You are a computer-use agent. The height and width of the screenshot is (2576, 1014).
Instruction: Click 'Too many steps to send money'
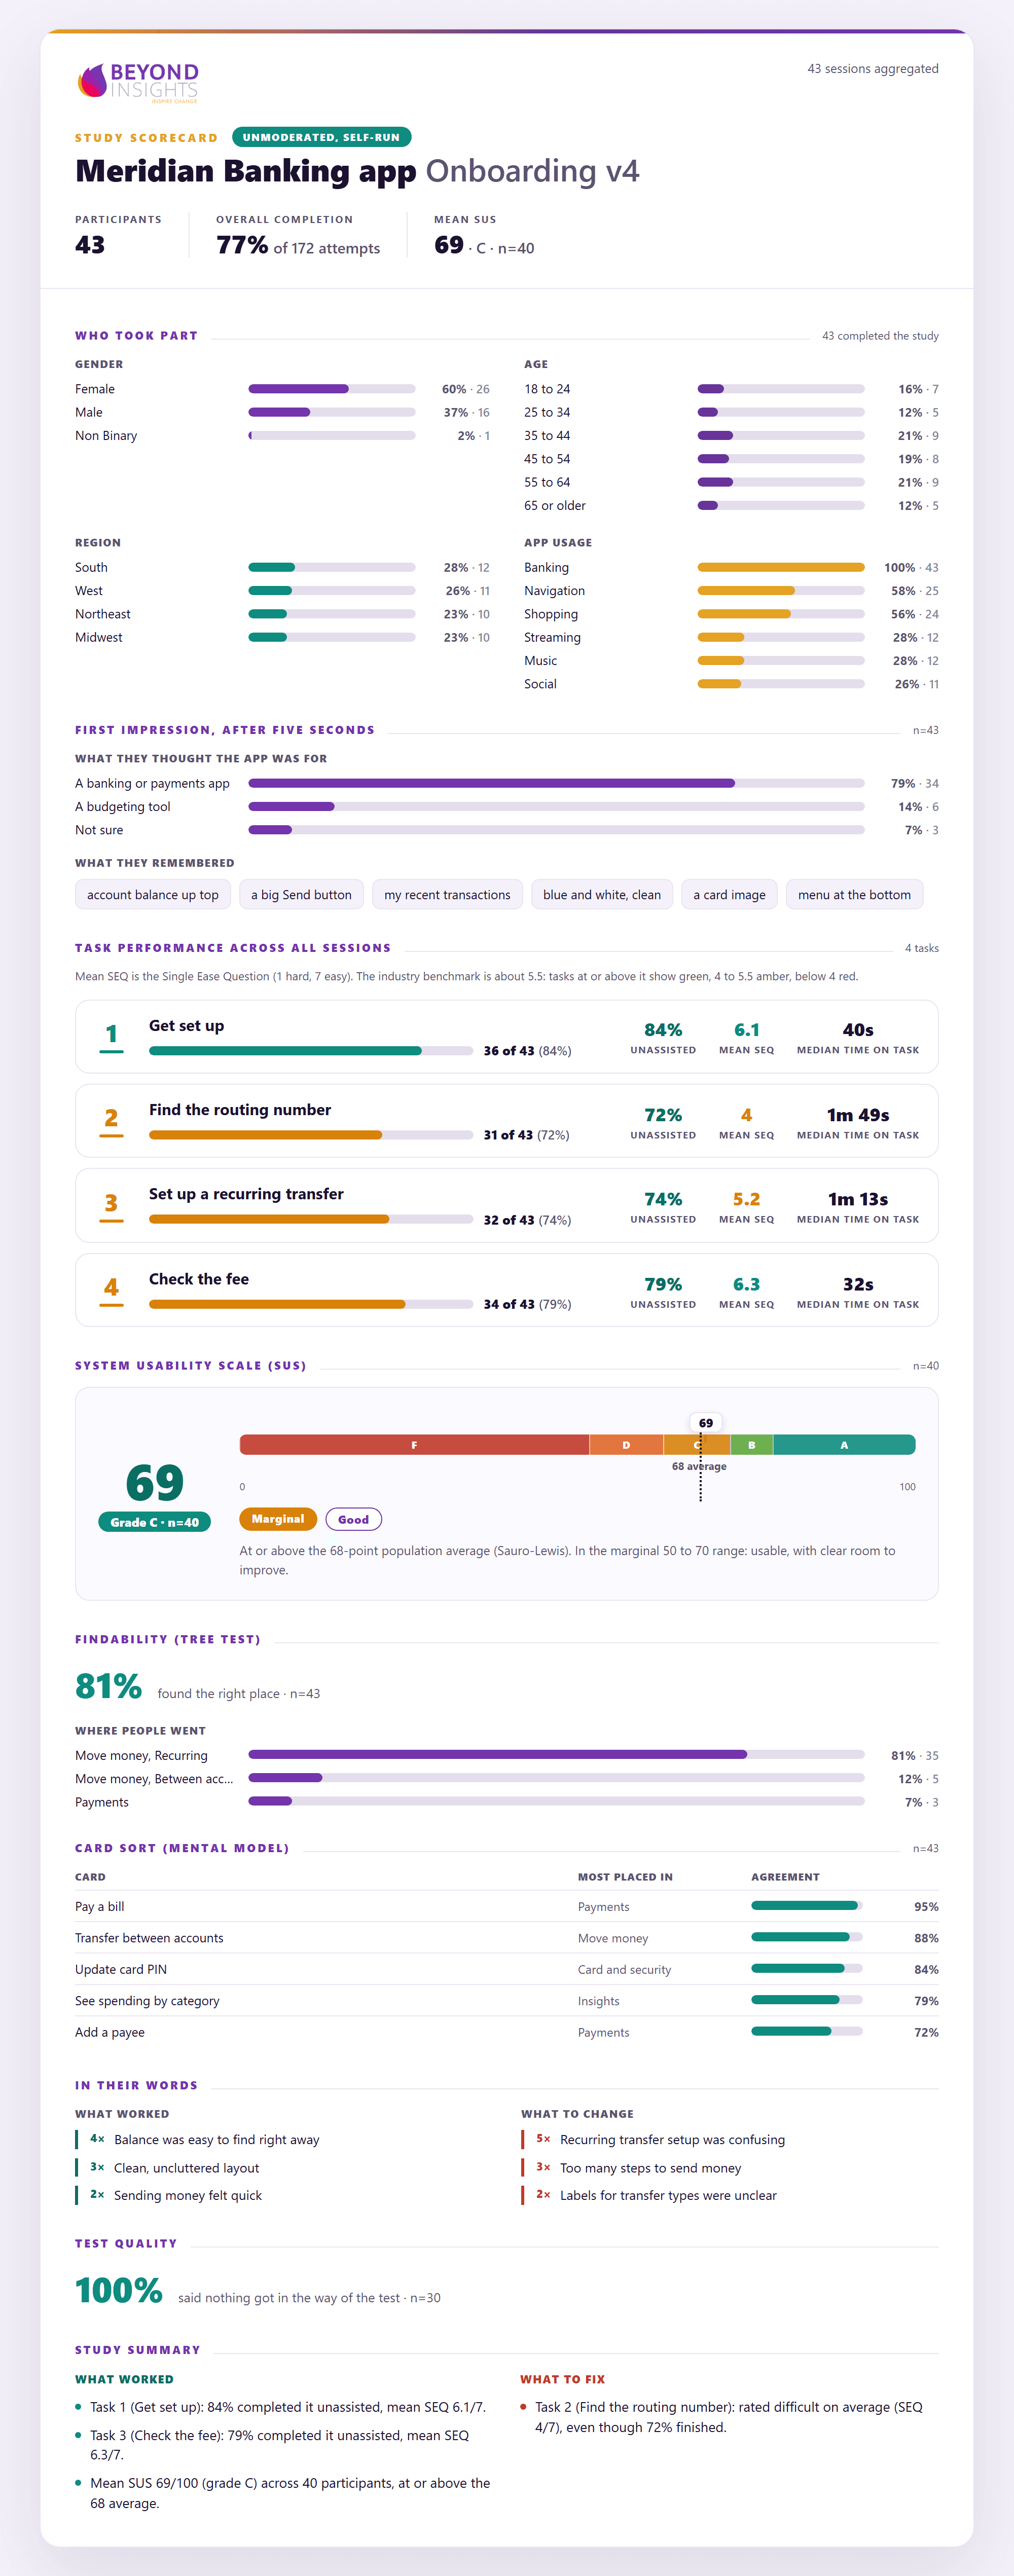[x=651, y=2168]
